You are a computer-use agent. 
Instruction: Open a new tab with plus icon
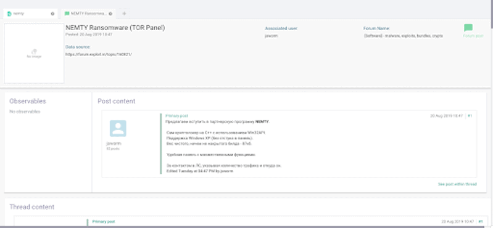tap(124, 14)
